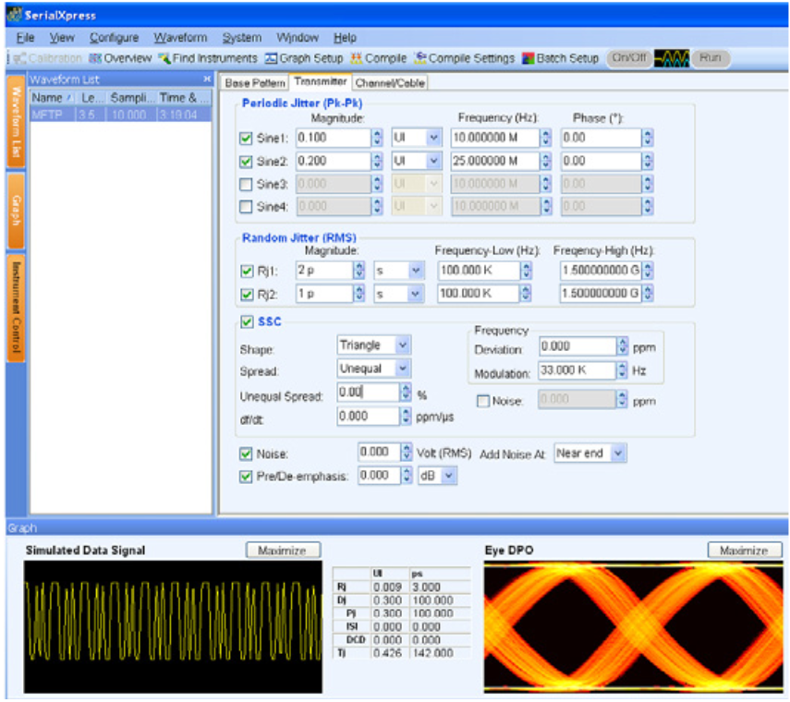Switch to the Channel/Cable tab
The height and width of the screenshot is (702, 790).
click(390, 81)
